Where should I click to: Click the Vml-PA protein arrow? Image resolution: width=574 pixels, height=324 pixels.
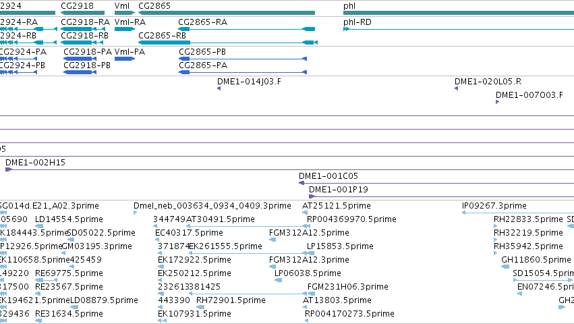pyautogui.click(x=125, y=59)
